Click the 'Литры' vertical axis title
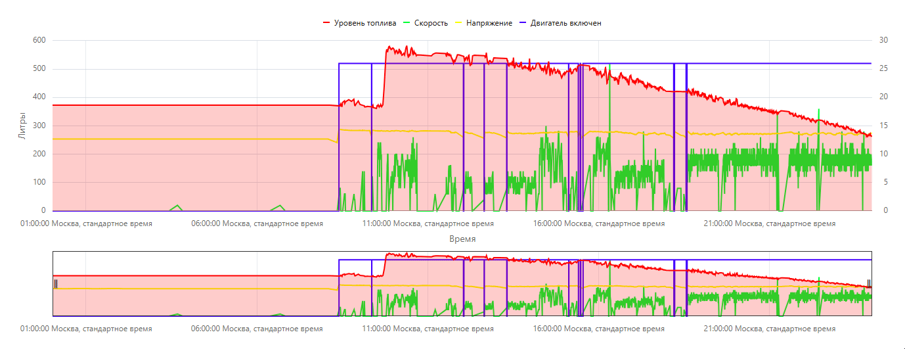905x349 pixels. [22, 125]
